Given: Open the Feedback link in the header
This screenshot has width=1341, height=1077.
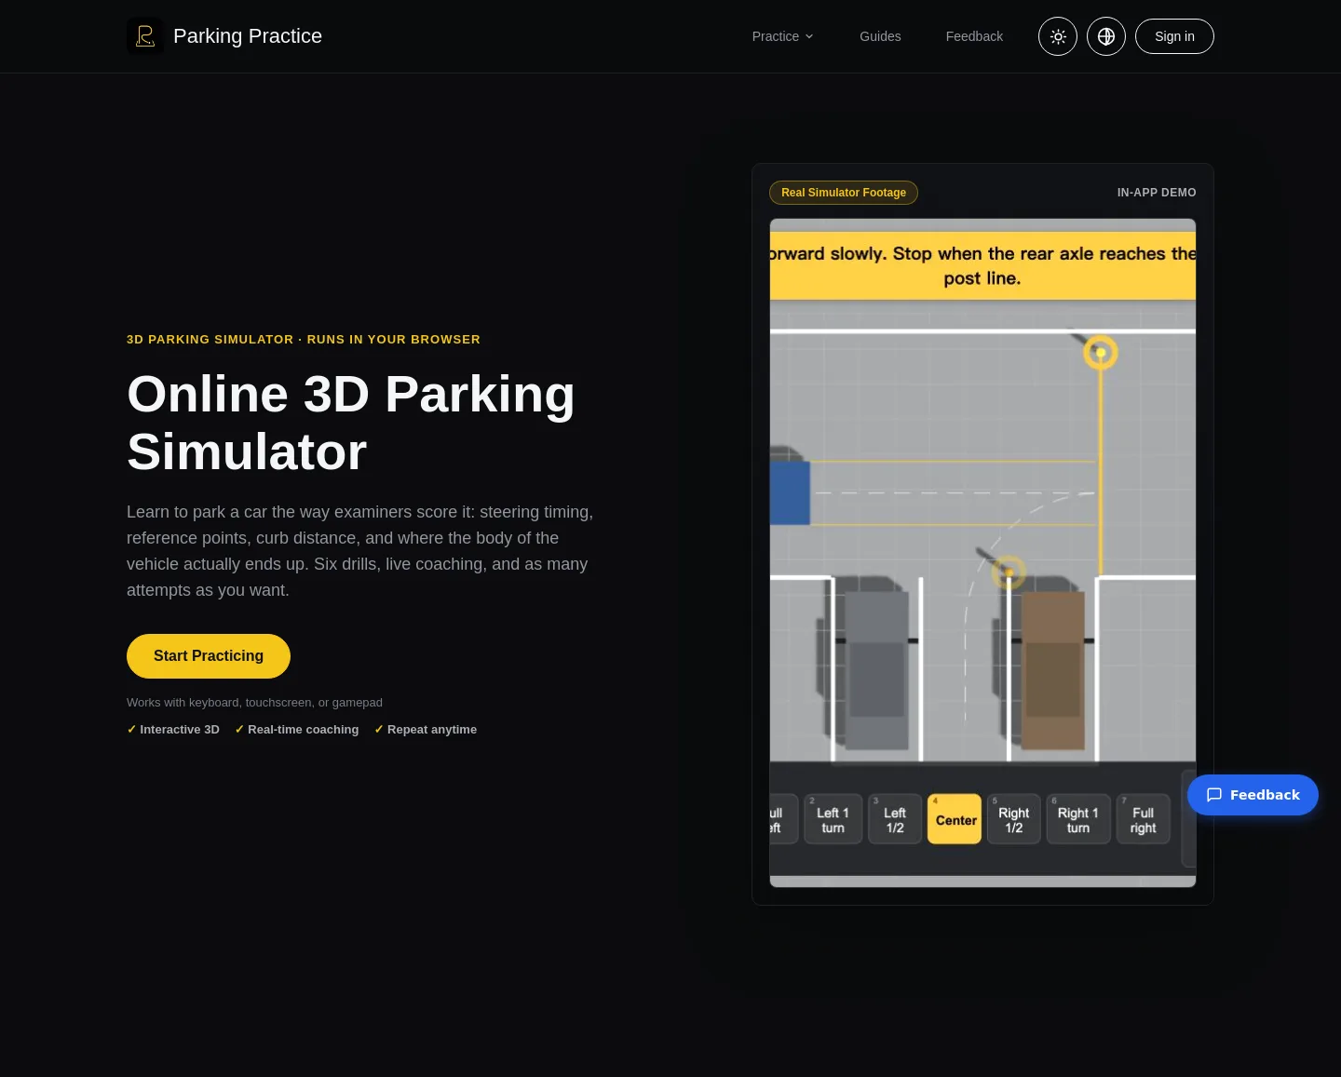Looking at the screenshot, I should 974,36.
